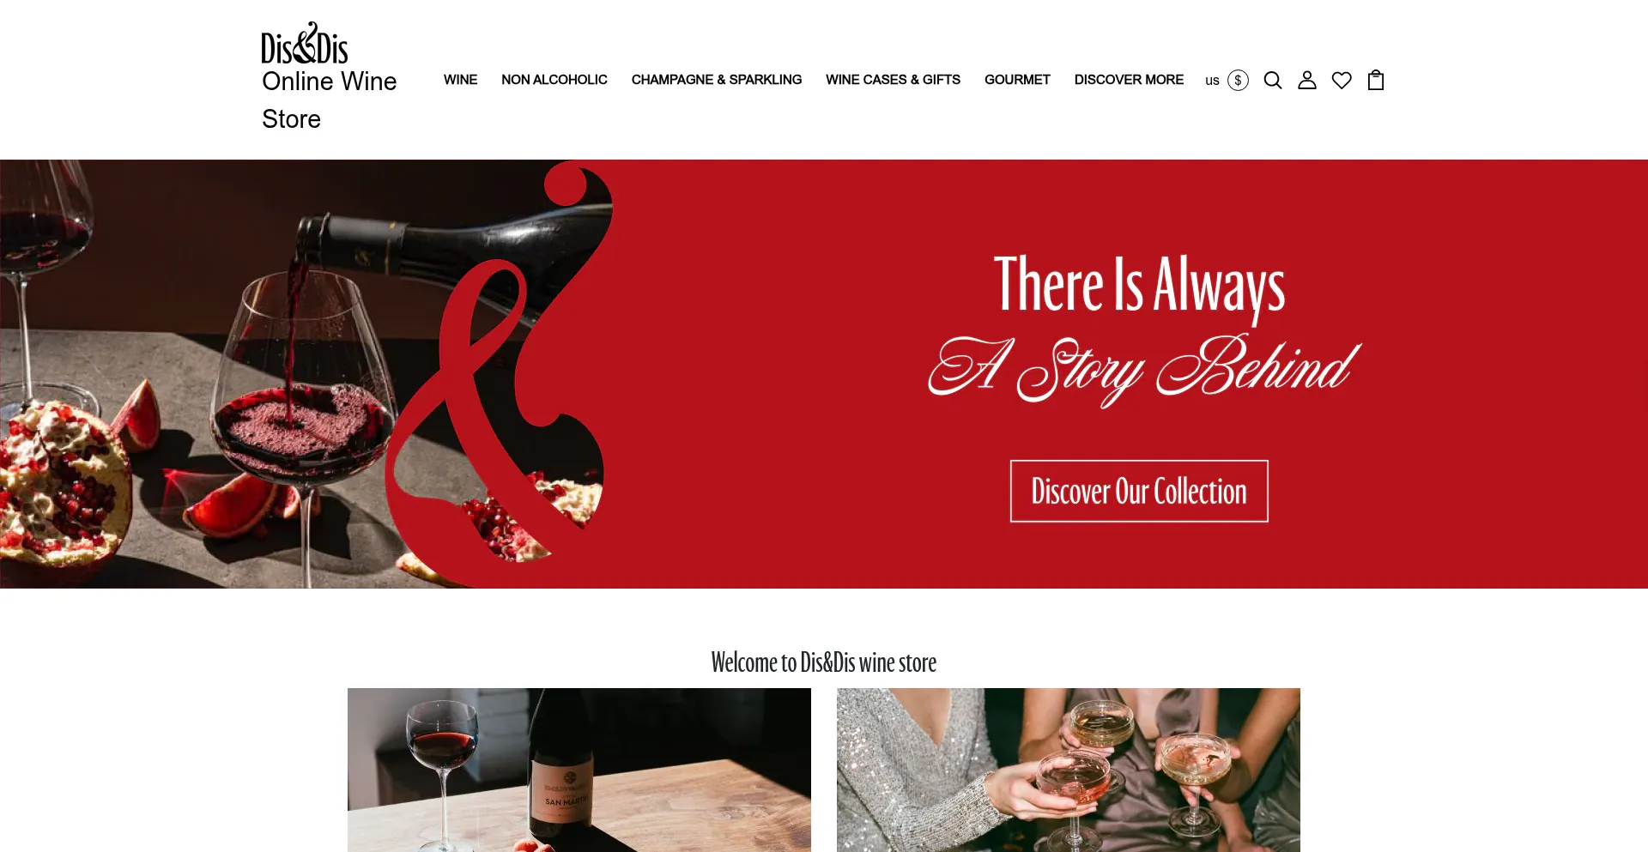This screenshot has width=1648, height=852.
Task: Open CHAMPAGNE & SPARKLING menu item
Action: coord(717,80)
